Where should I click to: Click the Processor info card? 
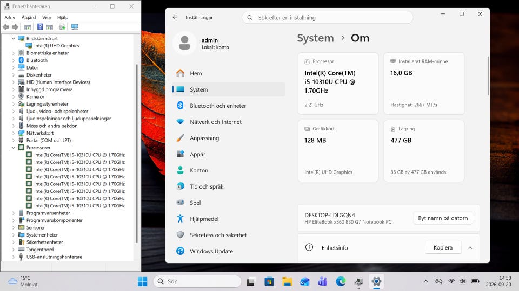pyautogui.click(x=338, y=84)
